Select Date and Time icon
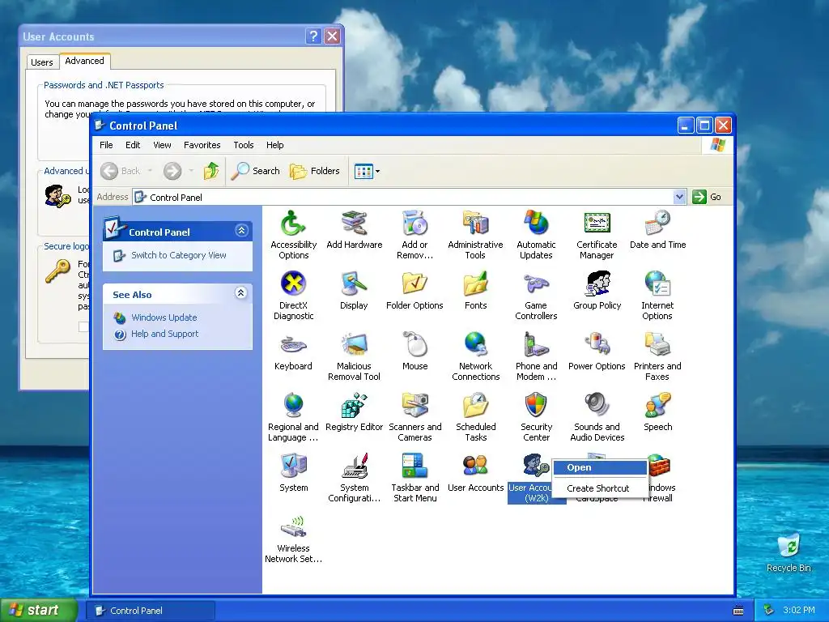This screenshot has height=622, width=829. point(657,229)
